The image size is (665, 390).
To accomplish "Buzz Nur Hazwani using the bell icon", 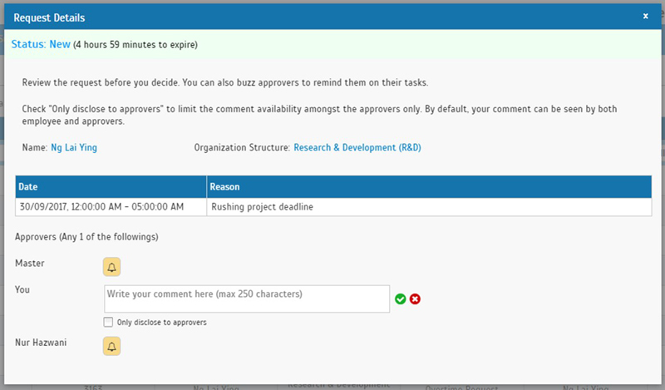I will [111, 346].
